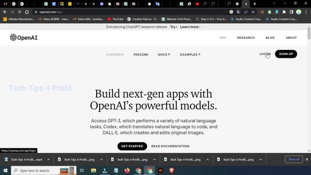Open Adobe Illustrator from taskbar
Screen dimensions: 311x175
click(x=160, y=171)
